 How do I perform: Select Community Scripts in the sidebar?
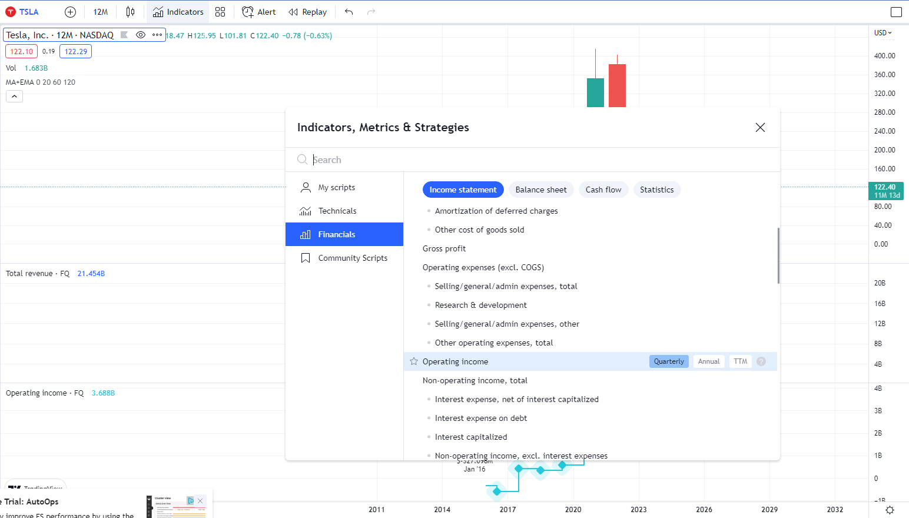click(352, 258)
